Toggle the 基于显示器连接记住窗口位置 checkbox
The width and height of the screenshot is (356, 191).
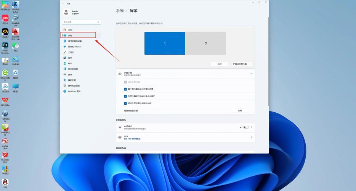(x=125, y=89)
